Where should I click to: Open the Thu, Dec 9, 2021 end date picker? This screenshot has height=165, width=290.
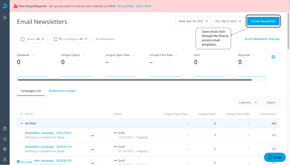(228, 21)
